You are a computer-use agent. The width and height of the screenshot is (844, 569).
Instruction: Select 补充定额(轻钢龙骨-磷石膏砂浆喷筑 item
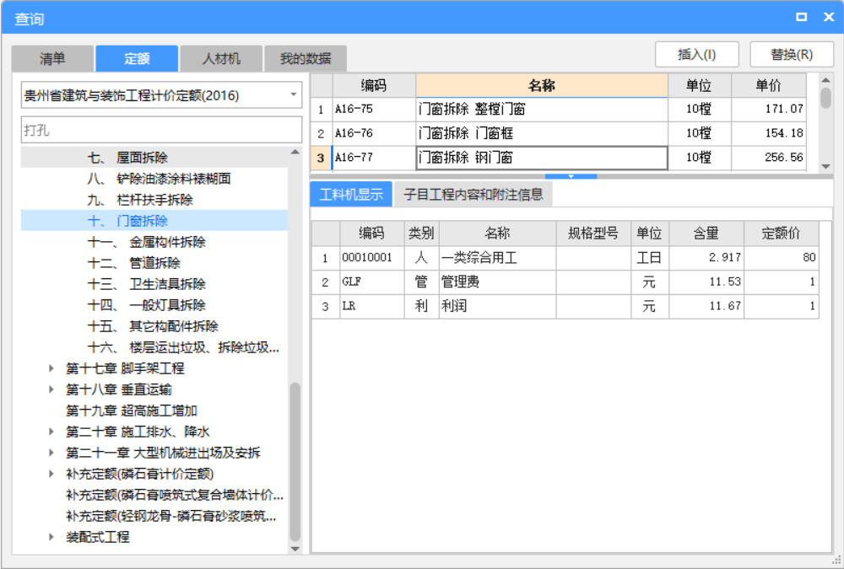tap(171, 516)
